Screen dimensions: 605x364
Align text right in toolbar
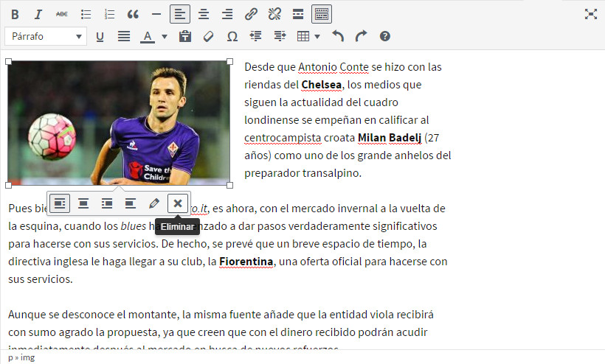pos(227,15)
